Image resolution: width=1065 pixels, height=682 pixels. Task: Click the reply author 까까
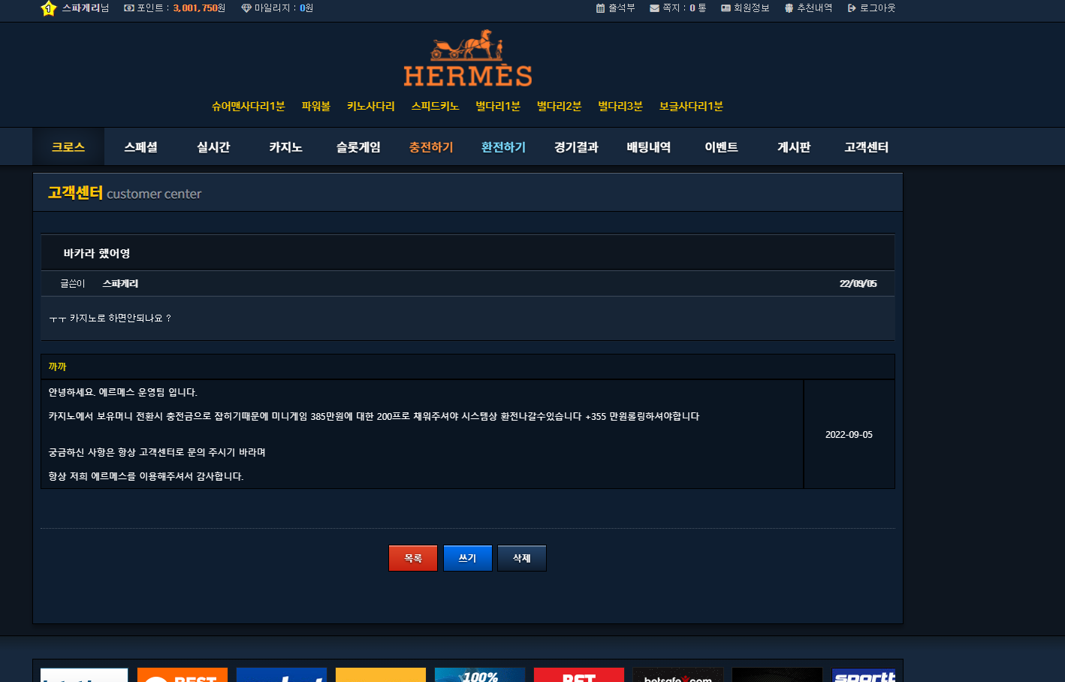[58, 367]
